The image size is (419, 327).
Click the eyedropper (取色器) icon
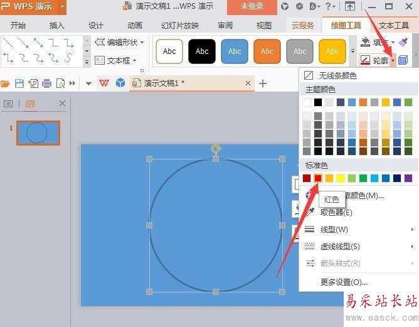pyautogui.click(x=310, y=212)
